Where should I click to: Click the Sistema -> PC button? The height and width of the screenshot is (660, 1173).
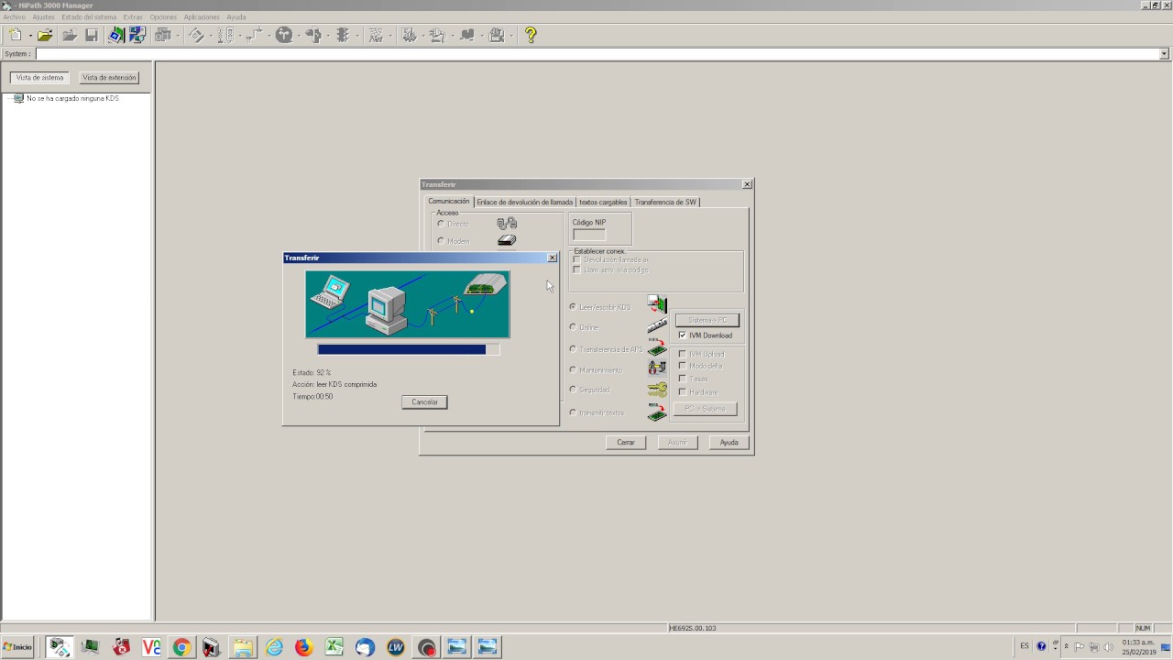tap(707, 320)
